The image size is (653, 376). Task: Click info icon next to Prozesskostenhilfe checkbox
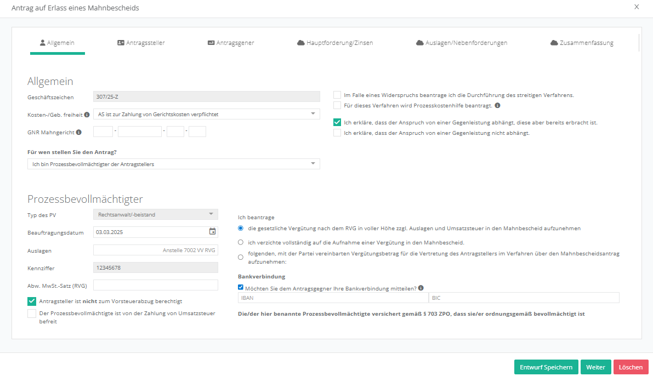(x=497, y=105)
